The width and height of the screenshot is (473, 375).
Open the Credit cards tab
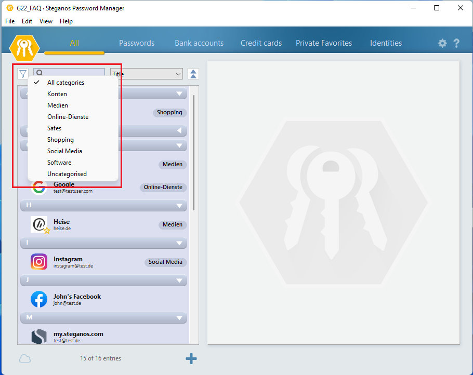(261, 43)
